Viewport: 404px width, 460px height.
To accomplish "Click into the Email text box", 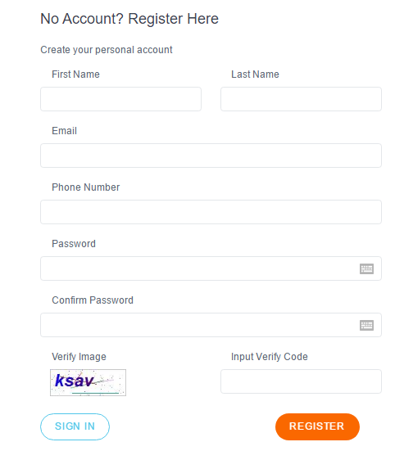I will pyautogui.click(x=211, y=156).
